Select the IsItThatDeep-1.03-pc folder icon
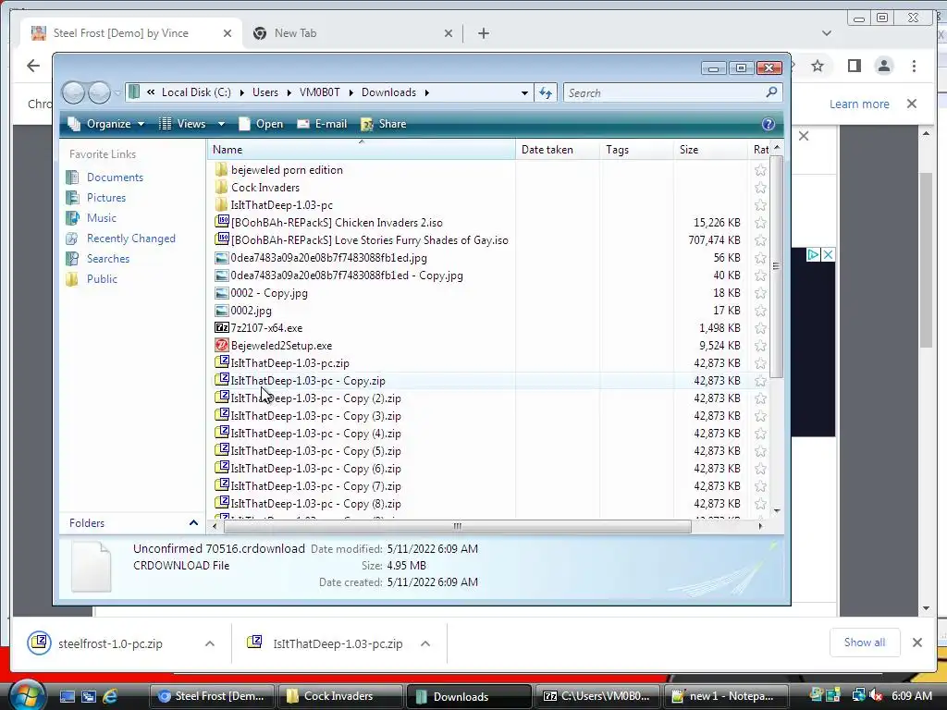Image resolution: width=947 pixels, height=710 pixels. point(222,204)
